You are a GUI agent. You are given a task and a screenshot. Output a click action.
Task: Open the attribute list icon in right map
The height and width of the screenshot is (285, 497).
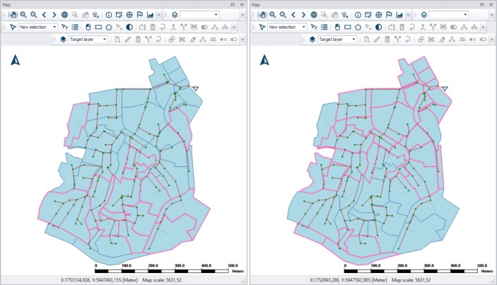(324, 28)
